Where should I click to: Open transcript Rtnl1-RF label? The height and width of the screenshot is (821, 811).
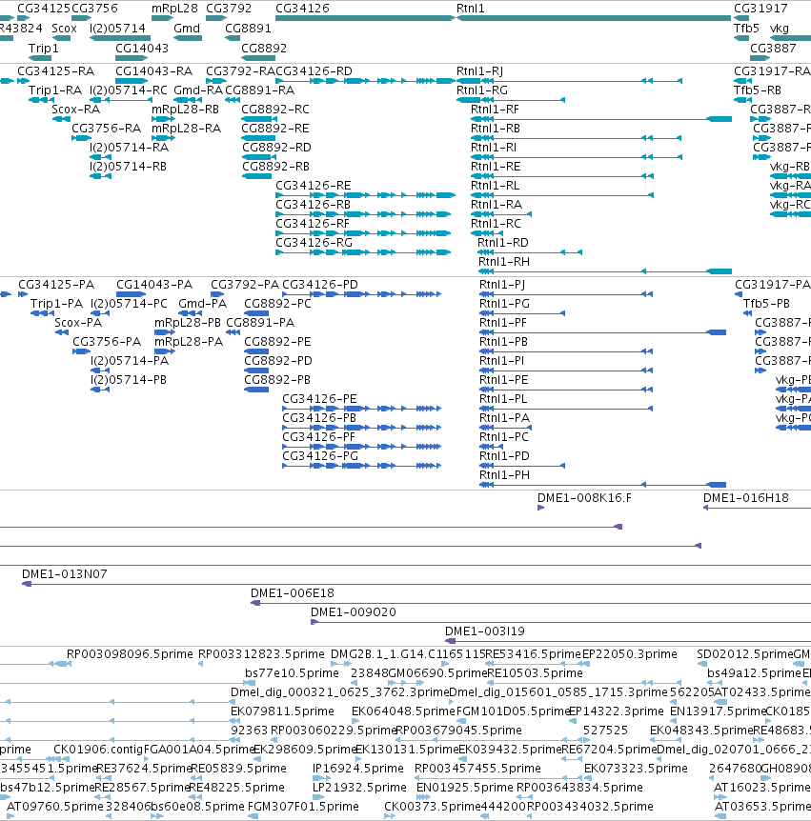(x=495, y=110)
